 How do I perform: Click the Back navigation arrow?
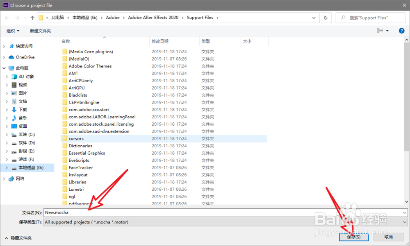tap(7, 18)
